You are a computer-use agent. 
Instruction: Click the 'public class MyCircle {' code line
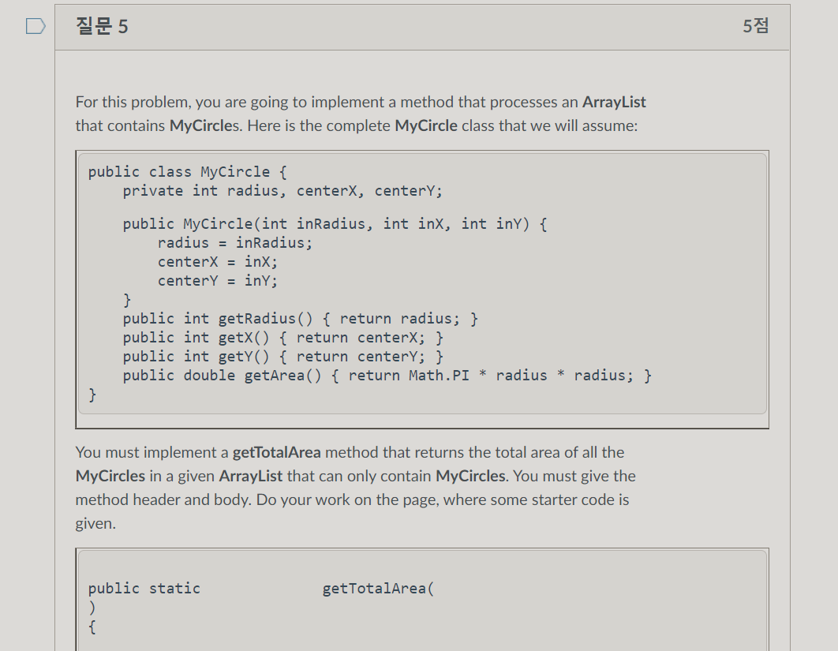click(188, 172)
